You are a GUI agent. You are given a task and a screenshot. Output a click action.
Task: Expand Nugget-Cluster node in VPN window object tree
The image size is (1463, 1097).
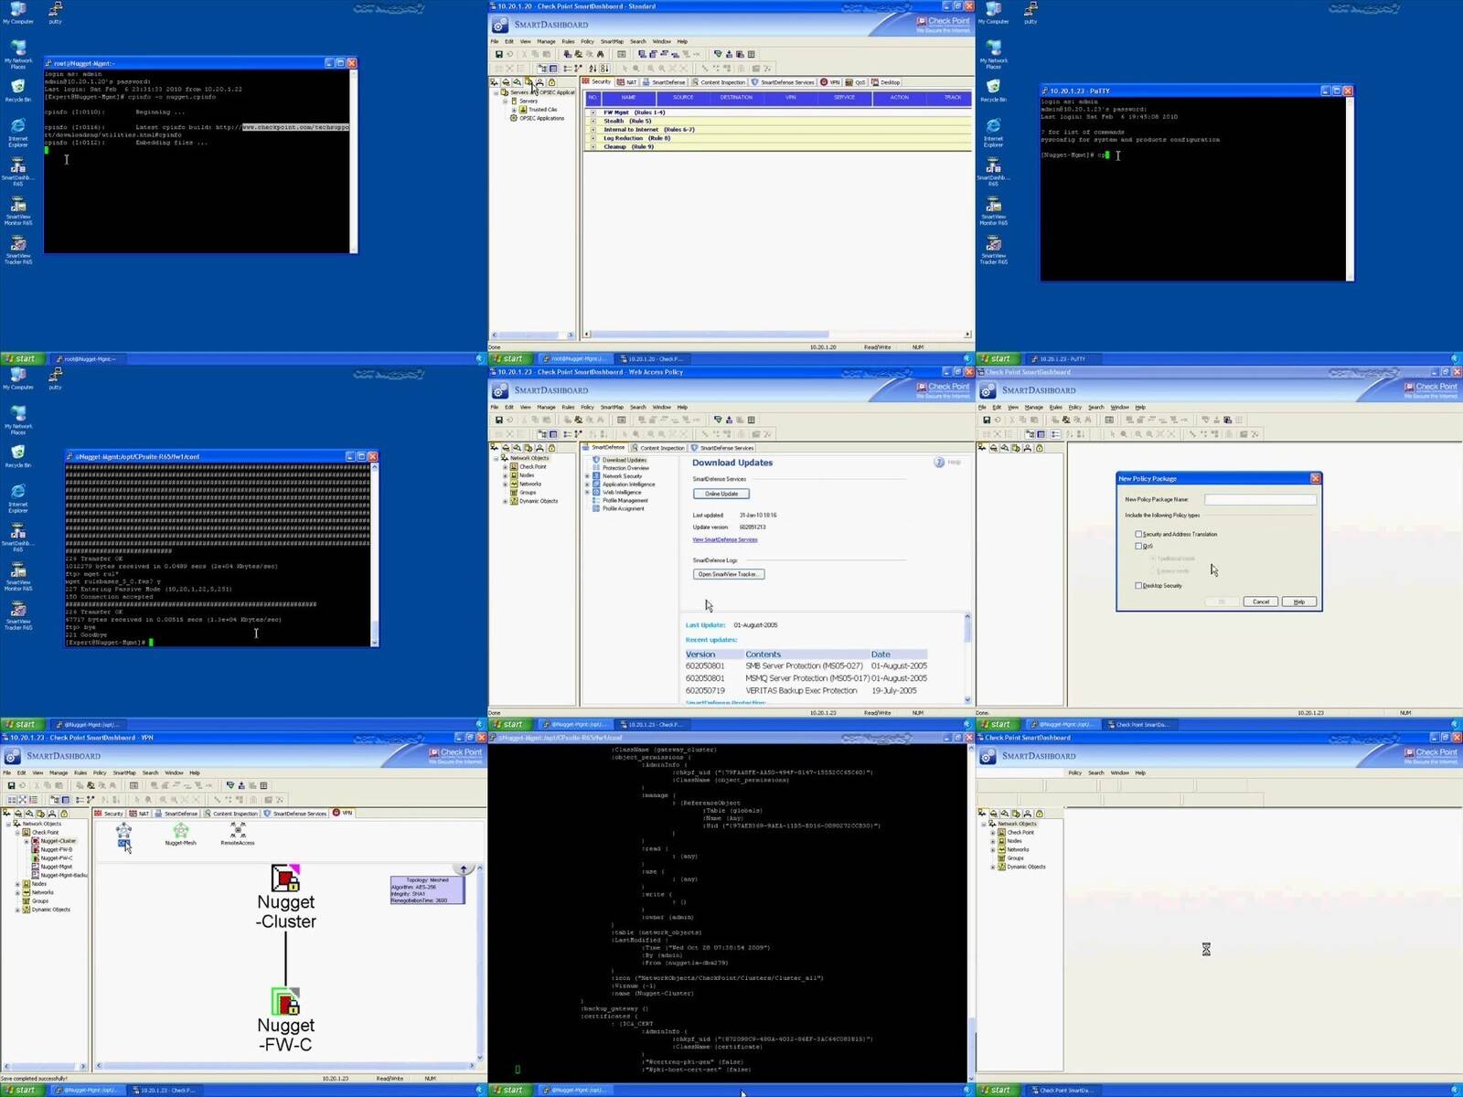27,841
